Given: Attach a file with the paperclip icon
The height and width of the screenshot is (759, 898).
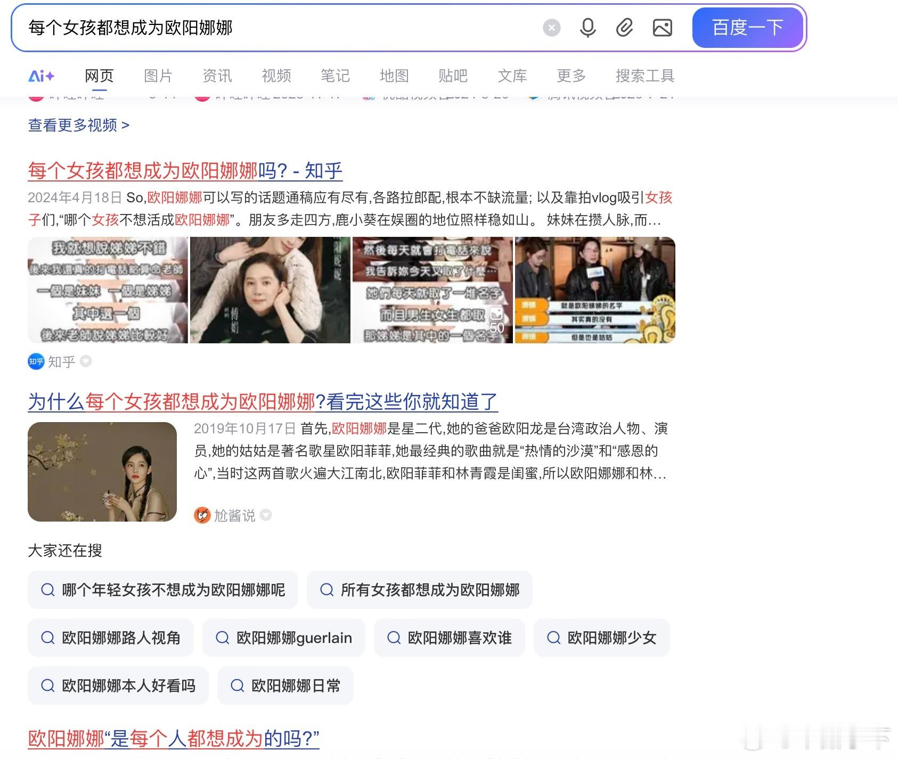Looking at the screenshot, I should [624, 28].
